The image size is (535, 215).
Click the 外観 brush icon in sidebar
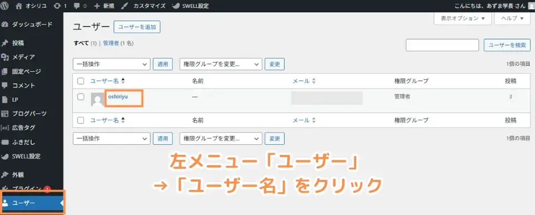click(5, 175)
